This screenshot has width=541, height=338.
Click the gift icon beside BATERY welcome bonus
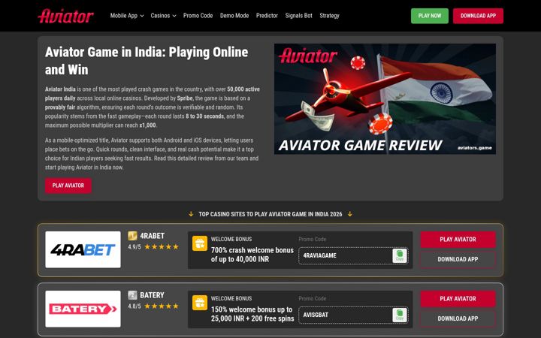point(200,303)
